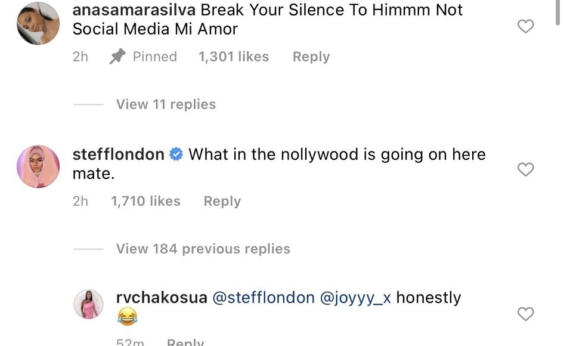View the 1,710 likes list
564x346 pixels.
[145, 202]
